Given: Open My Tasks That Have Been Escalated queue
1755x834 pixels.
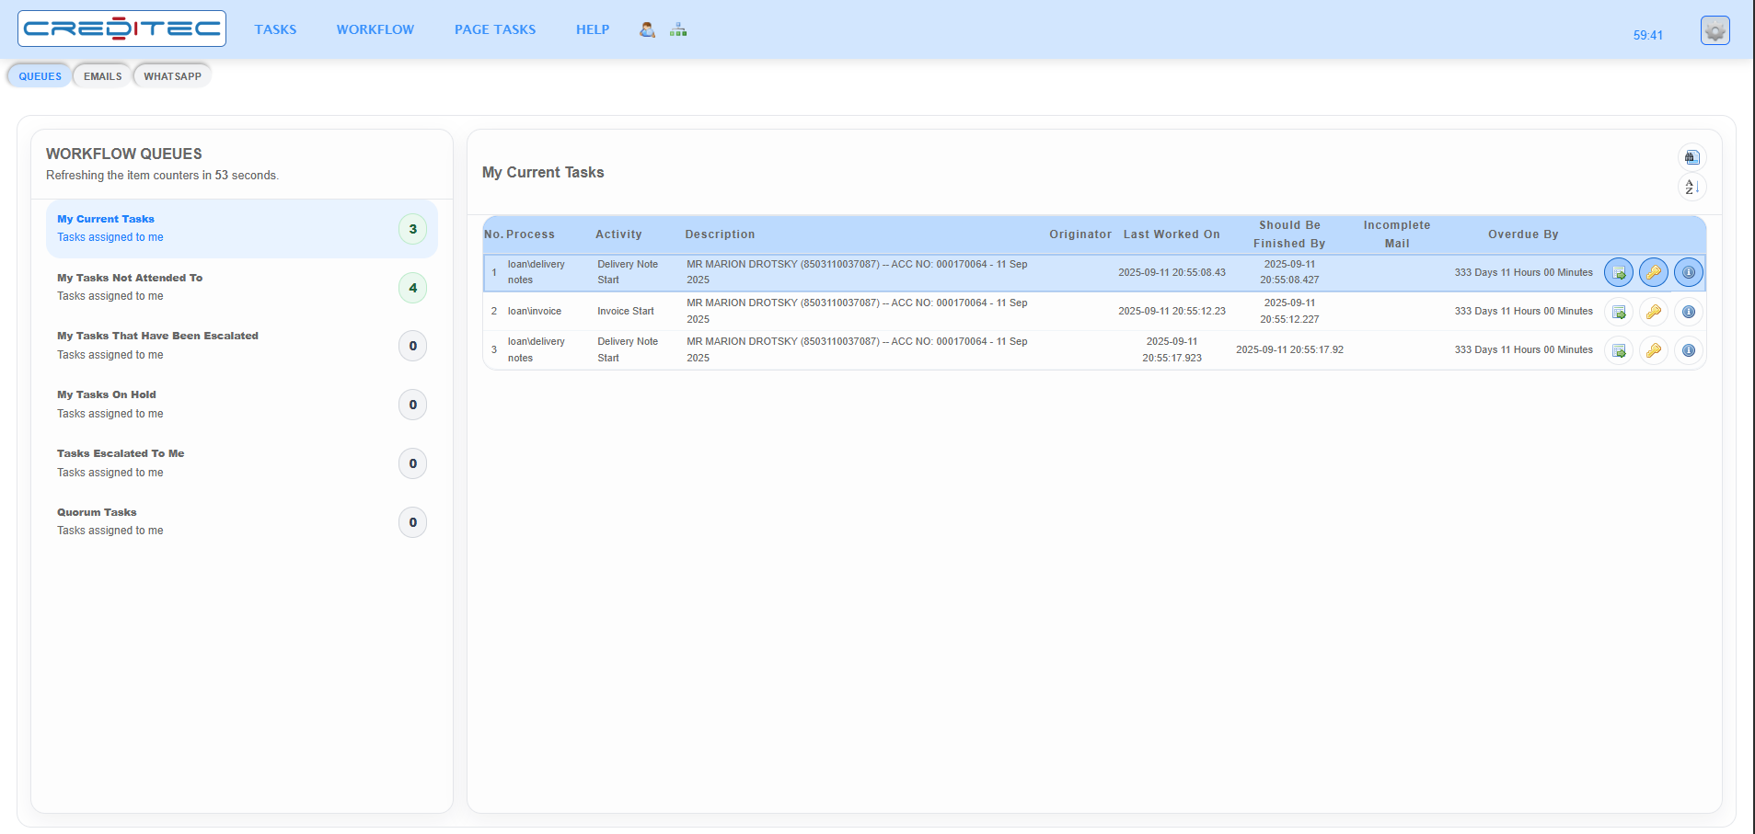Looking at the screenshot, I should click(241, 346).
